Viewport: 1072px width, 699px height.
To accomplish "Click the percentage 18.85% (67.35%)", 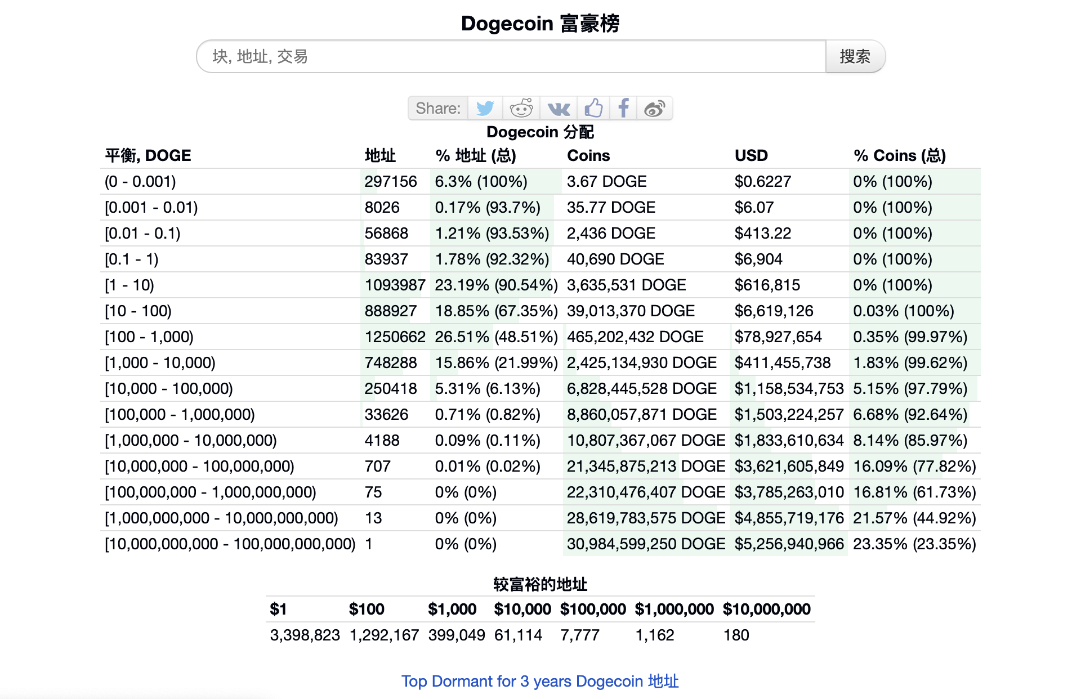I will tap(496, 311).
